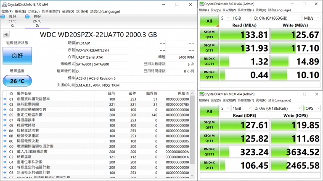Viewport: 323px width, 181px height.
Task: Run SEQ1M Q8T1 test in upper window
Action: 209,34
